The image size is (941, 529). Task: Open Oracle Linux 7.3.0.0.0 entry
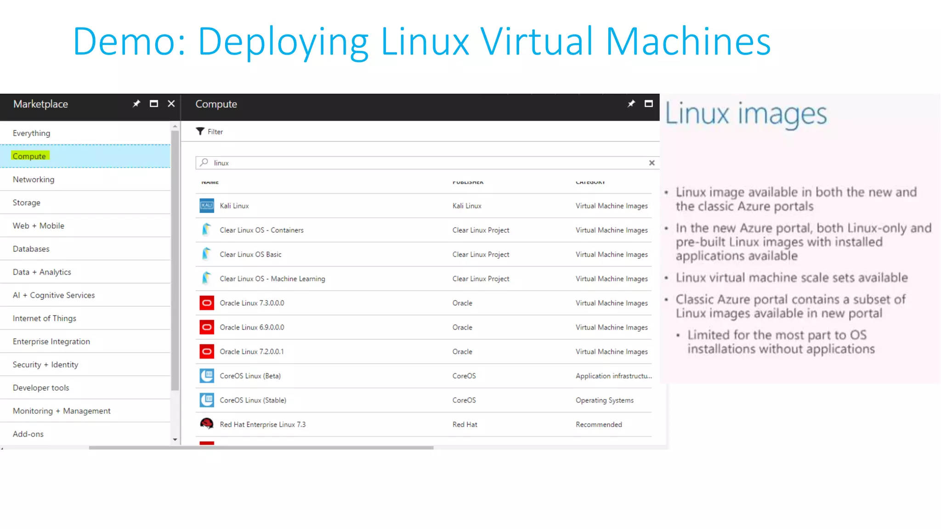pos(424,303)
